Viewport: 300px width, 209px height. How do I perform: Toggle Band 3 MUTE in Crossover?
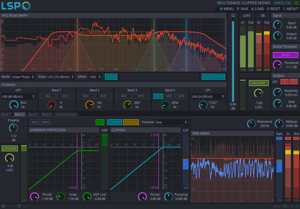(141, 96)
